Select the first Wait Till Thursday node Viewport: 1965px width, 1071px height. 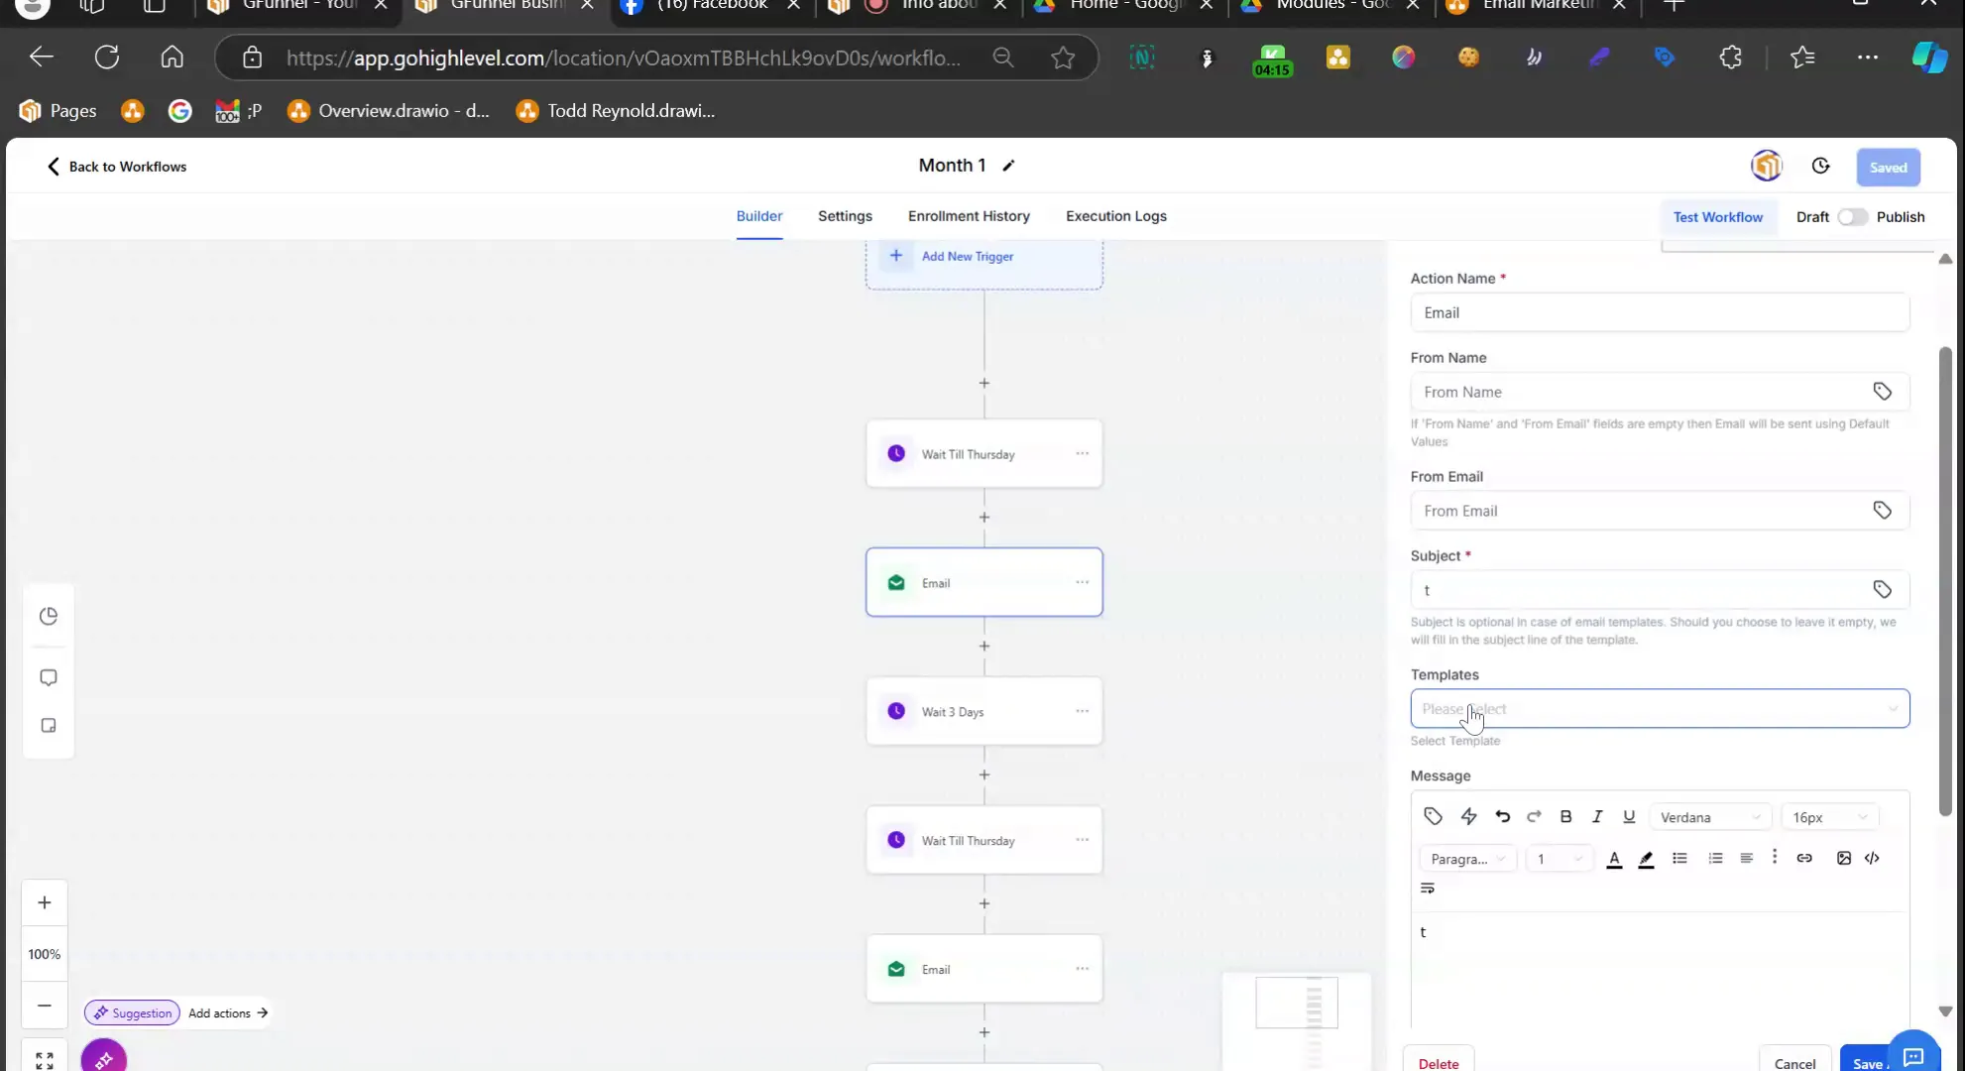pos(983,453)
